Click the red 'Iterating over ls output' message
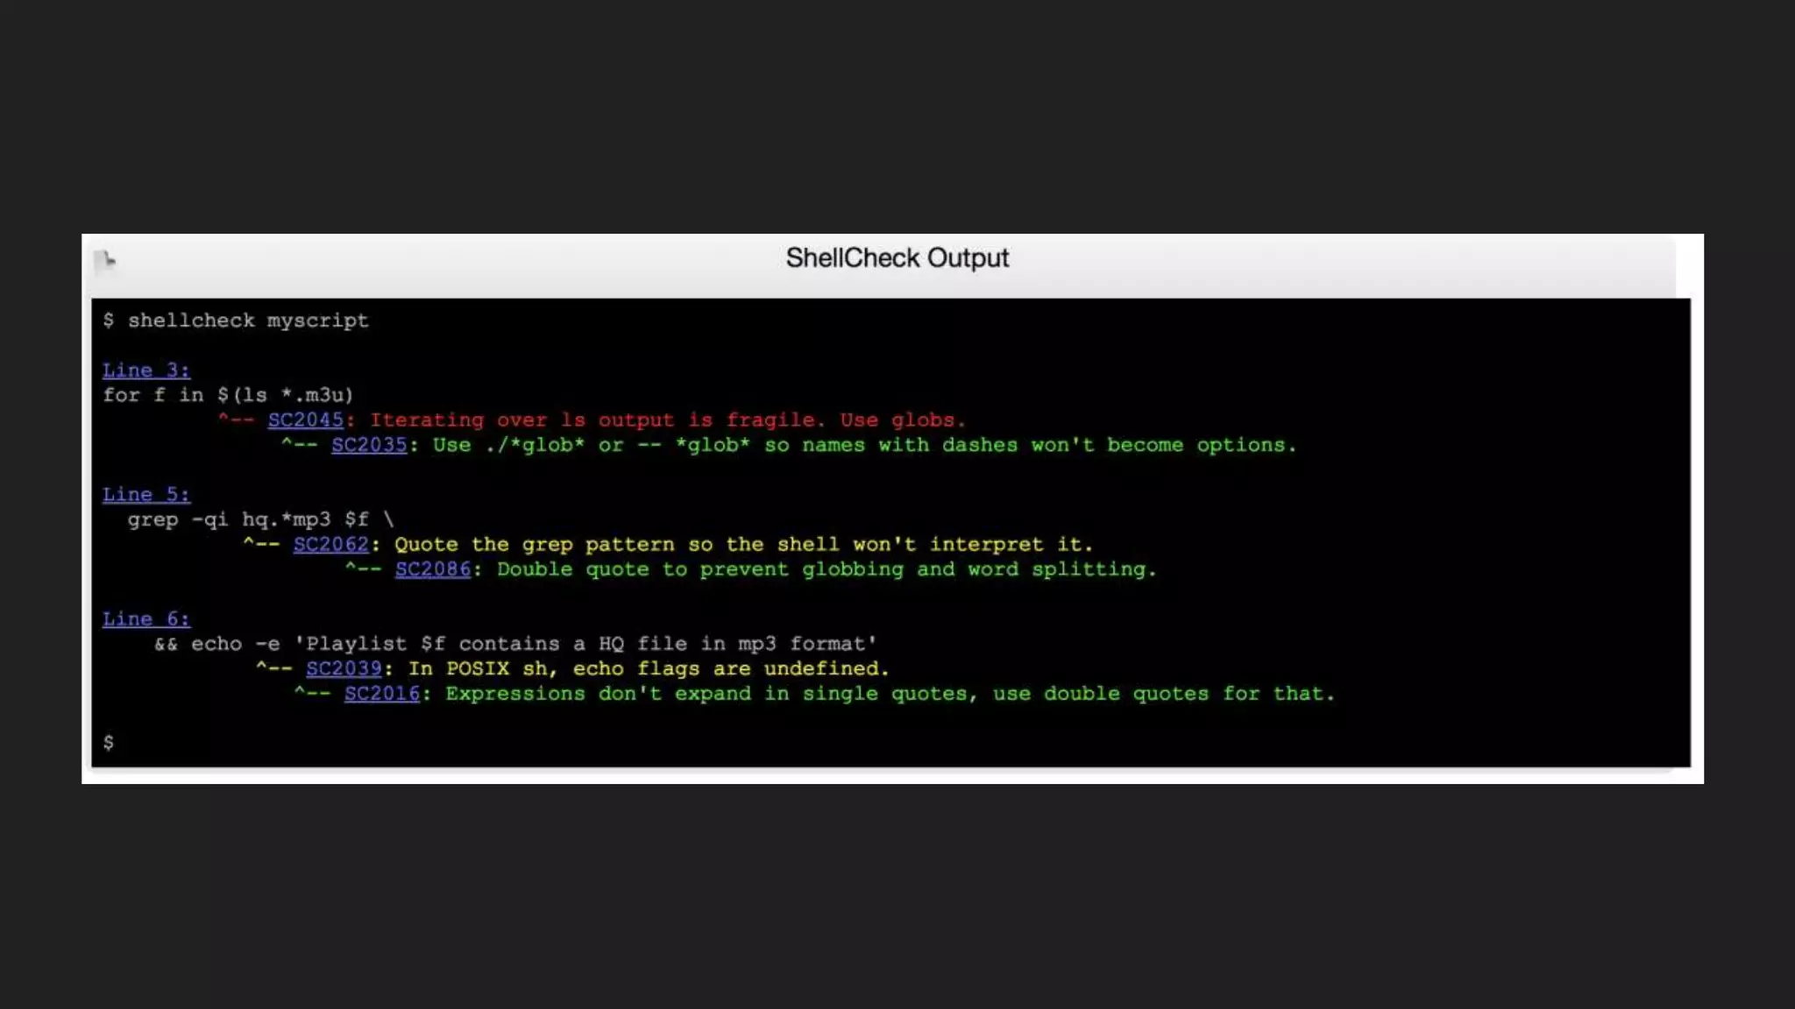The image size is (1795, 1009). coord(666,420)
